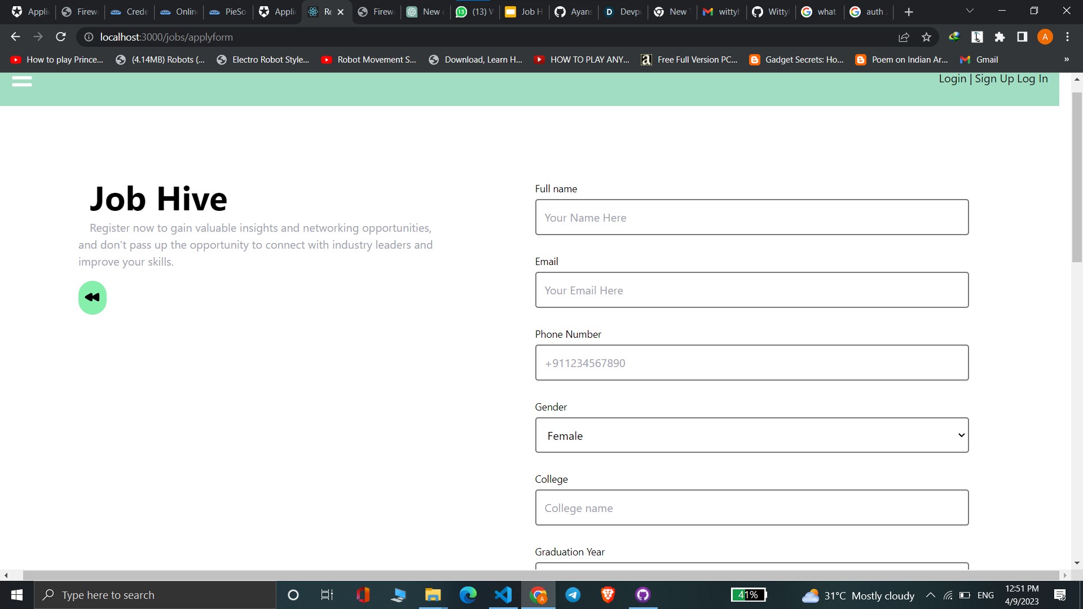Click the green rewind back button
This screenshot has height=609, width=1083.
93,297
